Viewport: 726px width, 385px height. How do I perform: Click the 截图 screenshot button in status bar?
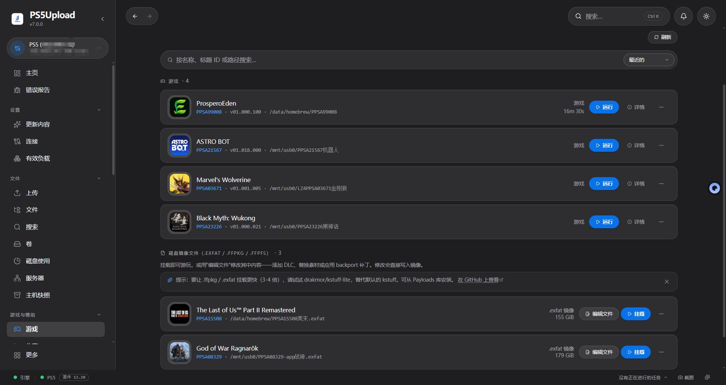tap(686, 377)
